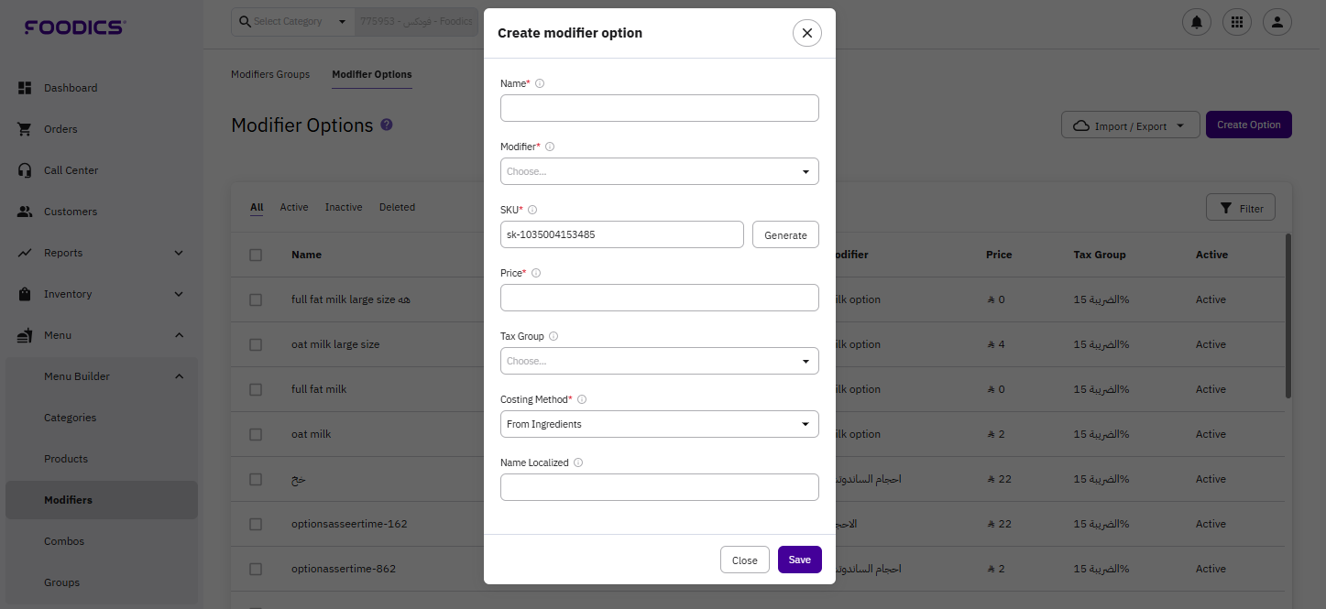
Task: Expand the Tax Group dropdown
Action: pyautogui.click(x=659, y=361)
